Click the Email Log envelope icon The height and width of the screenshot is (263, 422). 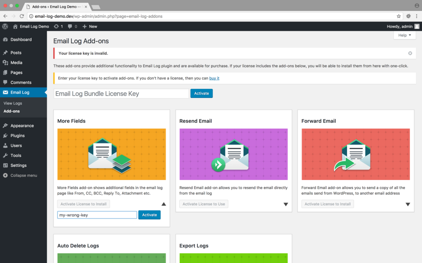(5, 92)
